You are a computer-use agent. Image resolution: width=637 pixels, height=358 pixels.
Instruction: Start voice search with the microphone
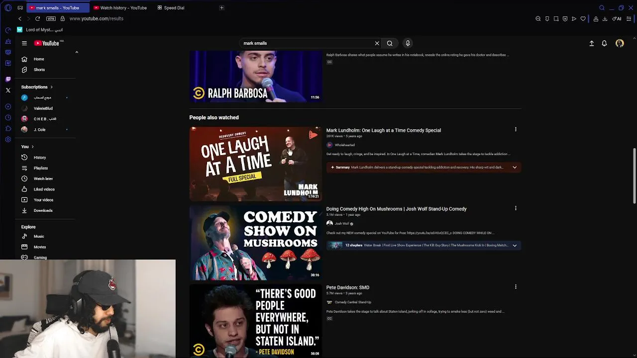click(408, 43)
